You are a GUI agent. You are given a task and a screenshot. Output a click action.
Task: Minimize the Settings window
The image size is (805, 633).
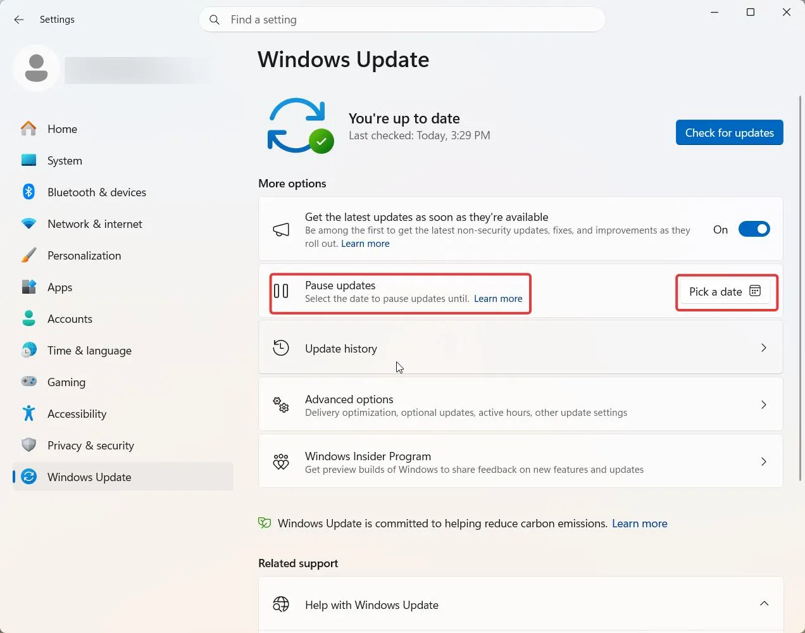(715, 12)
